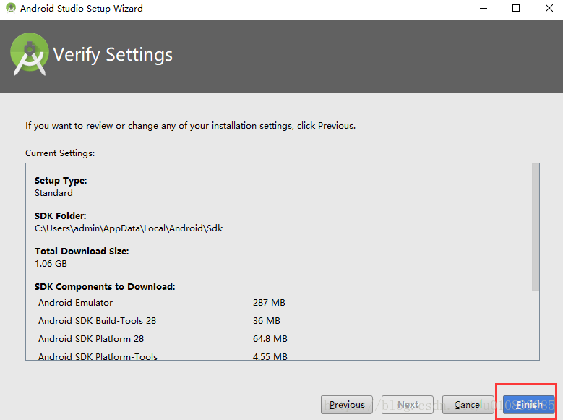Click the disabled Next button

click(408, 405)
